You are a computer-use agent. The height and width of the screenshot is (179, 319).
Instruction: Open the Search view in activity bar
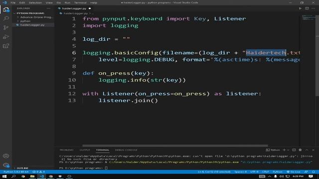[6, 18]
